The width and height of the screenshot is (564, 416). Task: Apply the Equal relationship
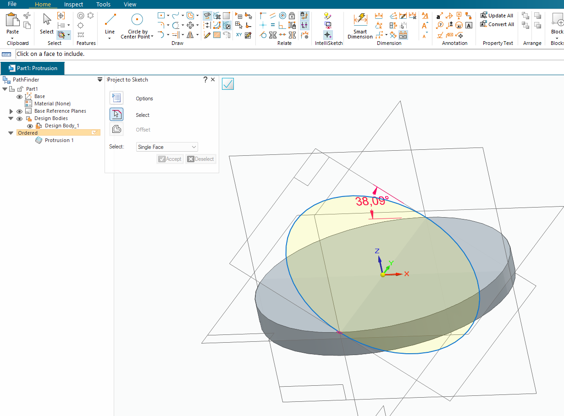click(272, 25)
